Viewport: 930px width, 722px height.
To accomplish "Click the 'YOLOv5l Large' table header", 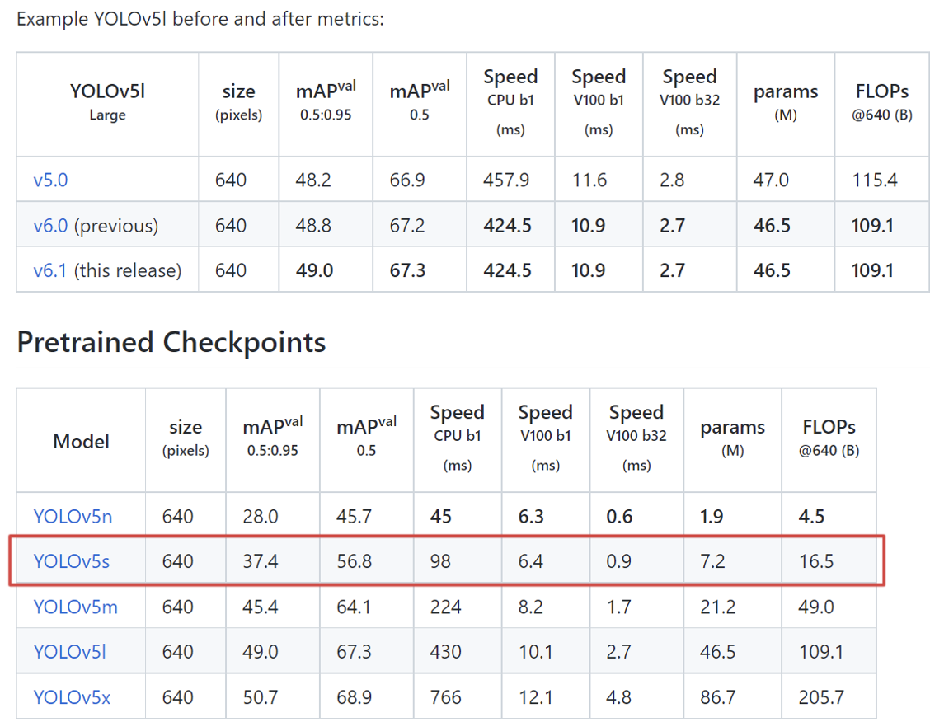I will (107, 101).
